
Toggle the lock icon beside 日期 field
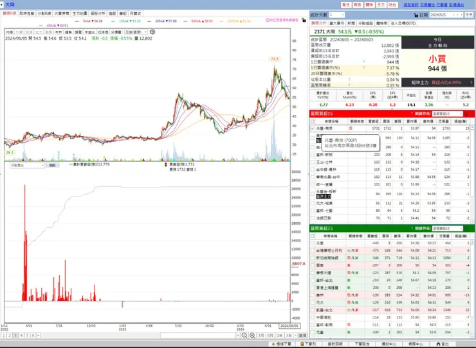[x=416, y=15]
